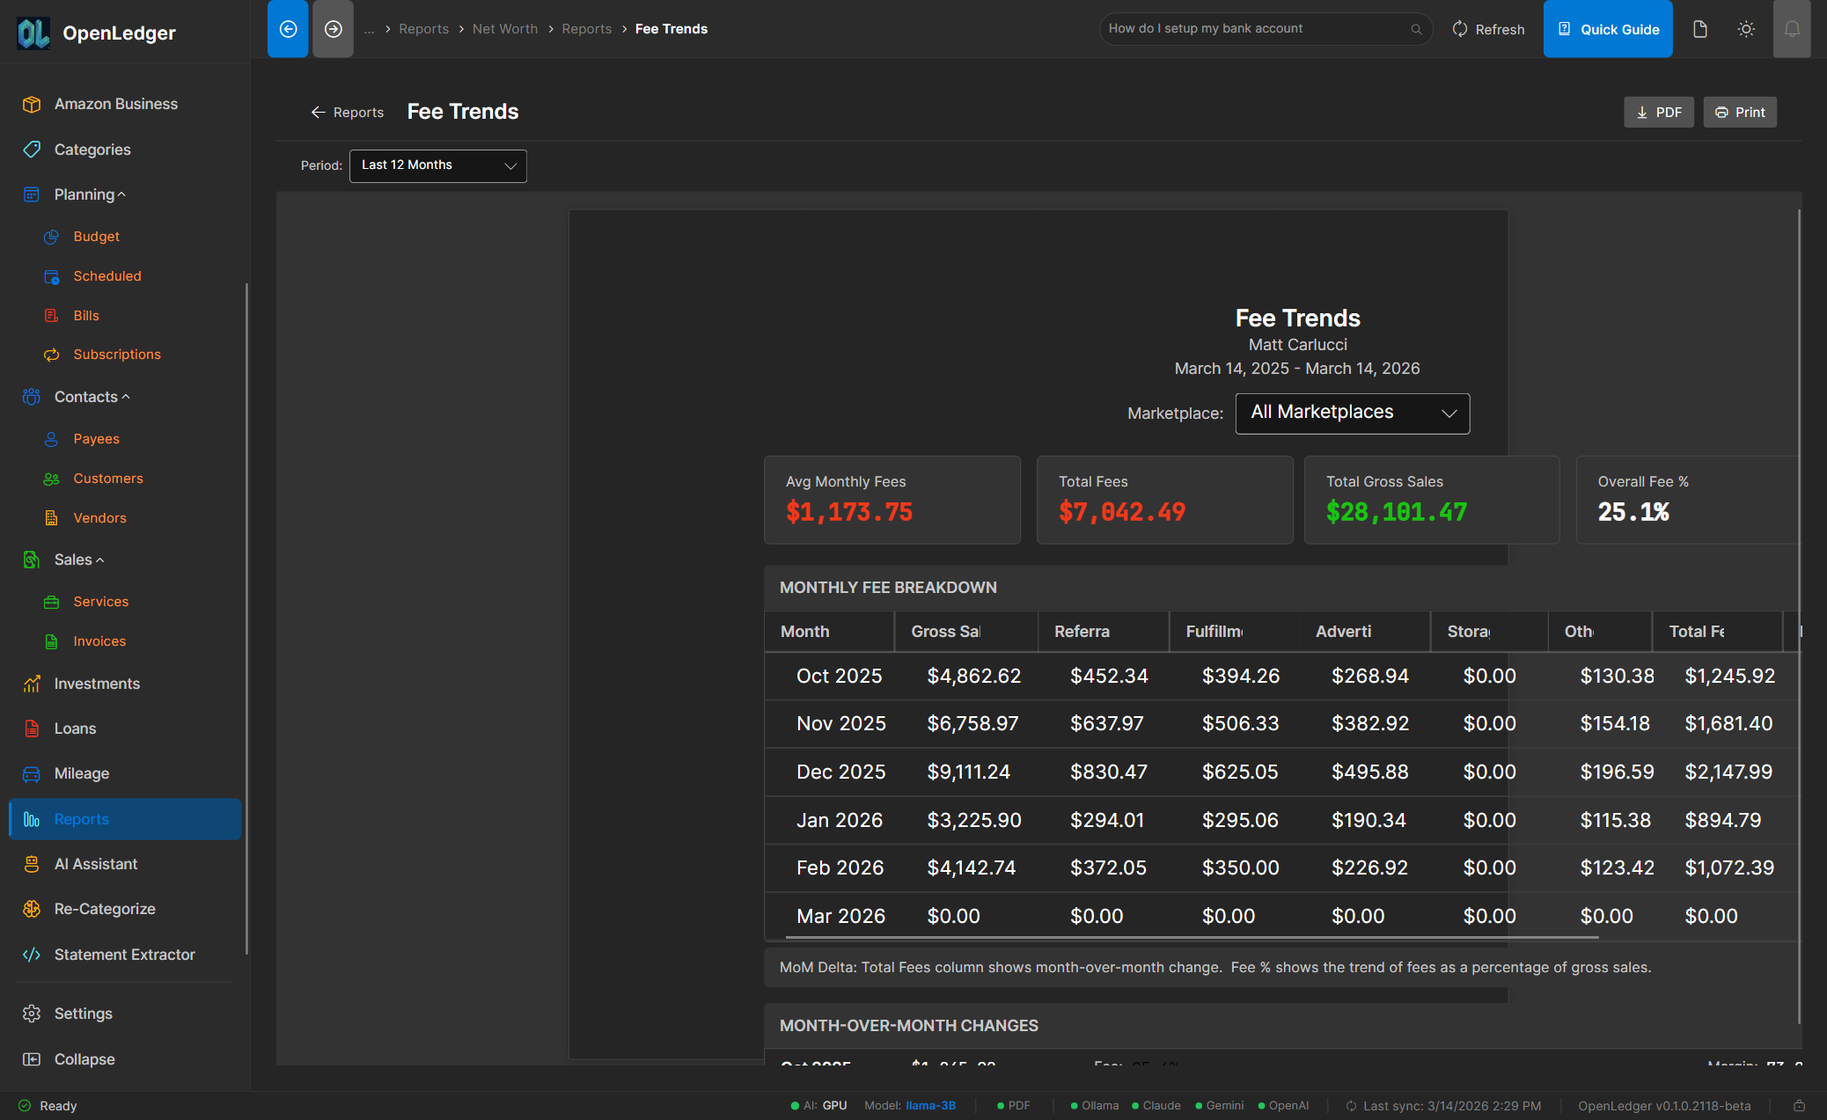Go to Net Worth via breadcrumb
This screenshot has height=1120, width=1827.
coord(505,28)
